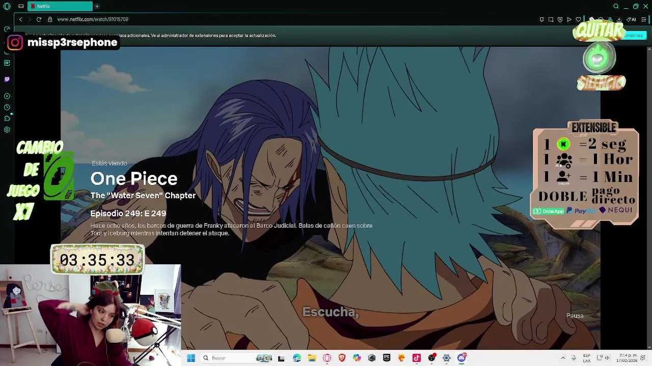Open the Opera browser taskbar icon
The width and height of the screenshot is (652, 366).
pos(327,358)
